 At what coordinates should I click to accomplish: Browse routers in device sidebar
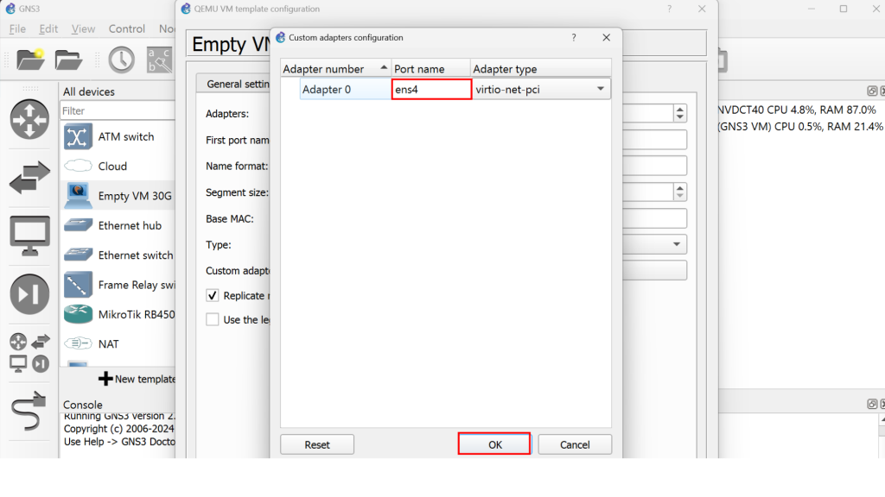[x=29, y=119]
